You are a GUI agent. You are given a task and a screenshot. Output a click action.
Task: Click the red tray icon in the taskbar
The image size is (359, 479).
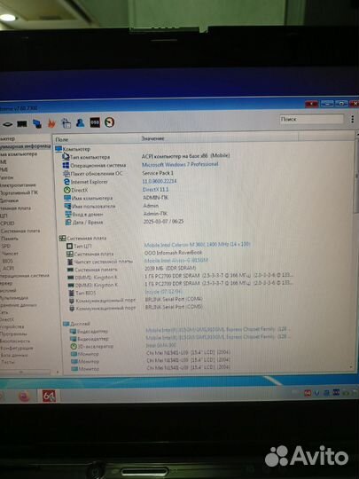(308, 393)
